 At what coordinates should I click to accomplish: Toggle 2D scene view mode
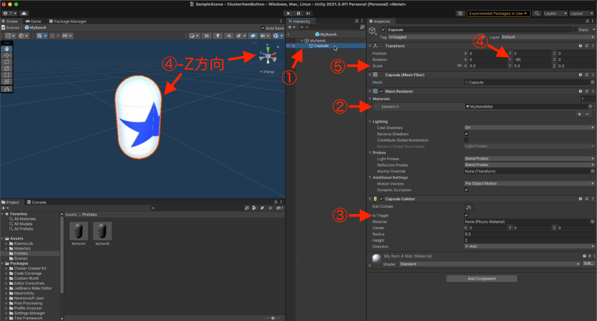[206, 36]
